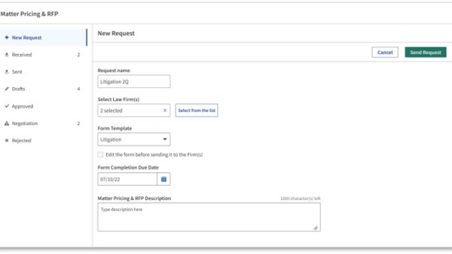Cancel the new request

385,52
